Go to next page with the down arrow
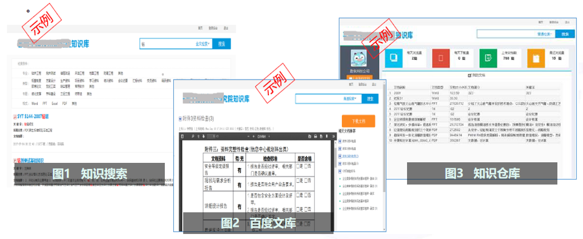 [x=203, y=136]
